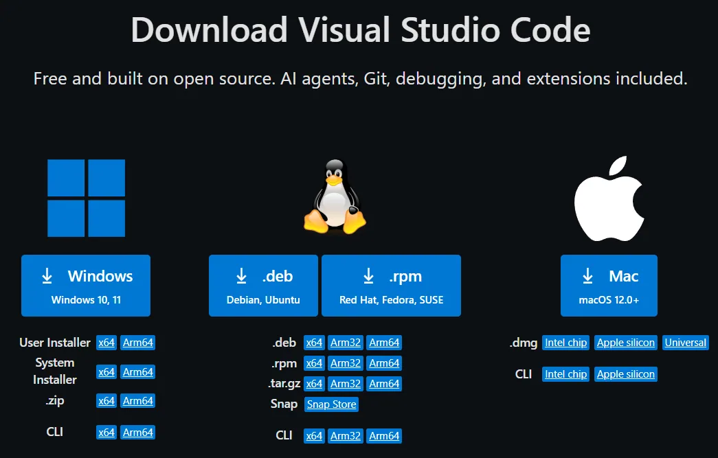Click the download arrow icon on .rpm button

click(x=368, y=276)
